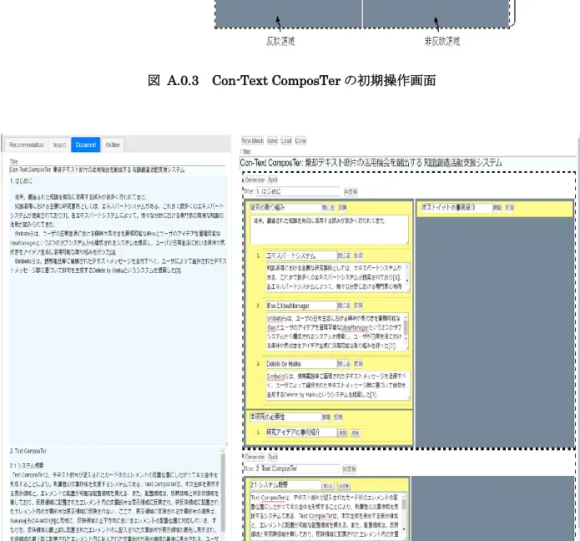This screenshot has width=580, height=541.
Task: Click 非反映 button on 2.1 システム概要 card
Action: pyautogui.click(x=344, y=486)
